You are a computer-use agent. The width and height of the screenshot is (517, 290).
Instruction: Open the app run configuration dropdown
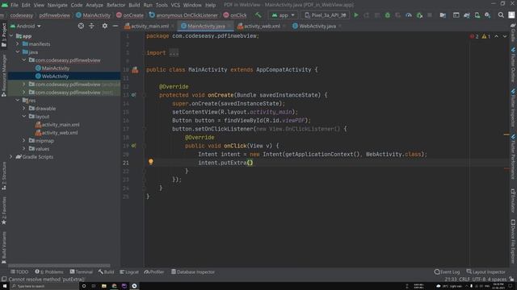point(283,15)
